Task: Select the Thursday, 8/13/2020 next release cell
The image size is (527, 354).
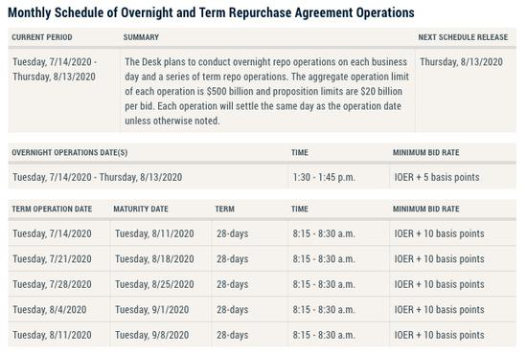Action: tap(462, 62)
